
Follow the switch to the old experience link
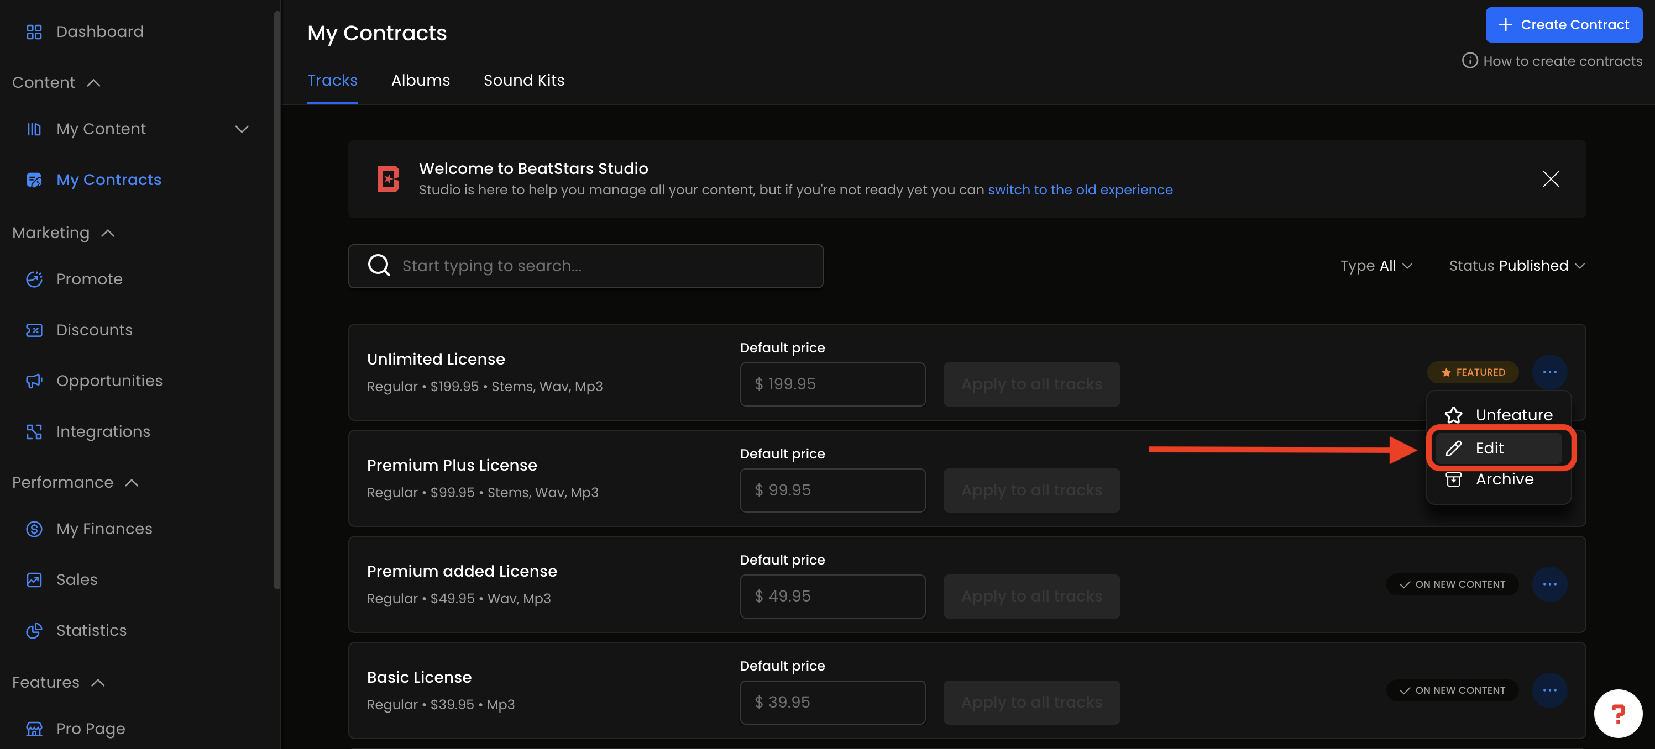pos(1080,190)
